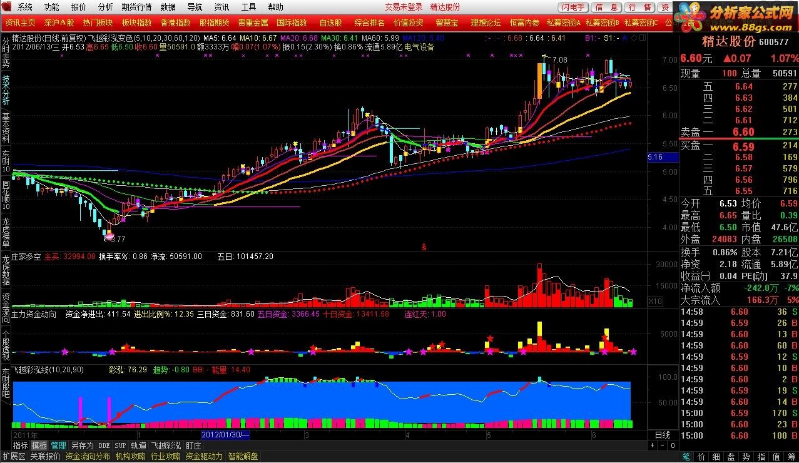Viewport: 799px width, 463px height.
Task: Select the 指 tab under tick list
Action: point(761,457)
